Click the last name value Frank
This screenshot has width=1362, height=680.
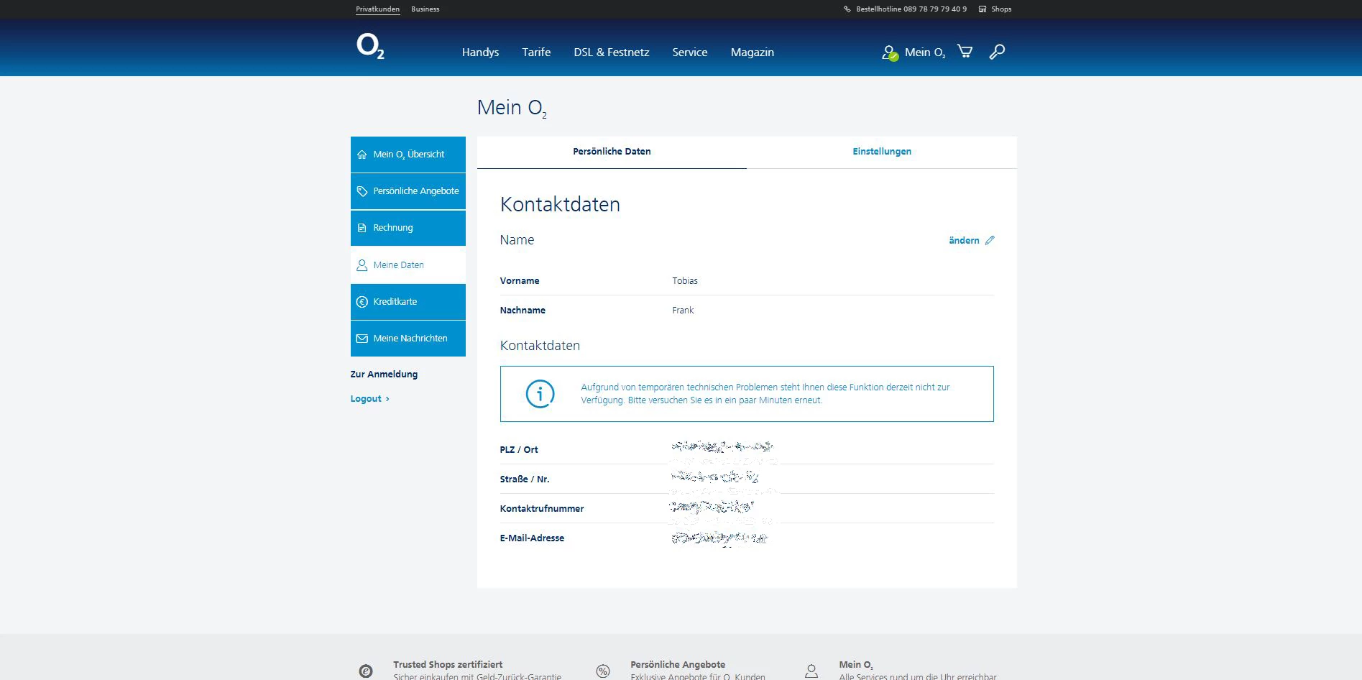point(683,311)
